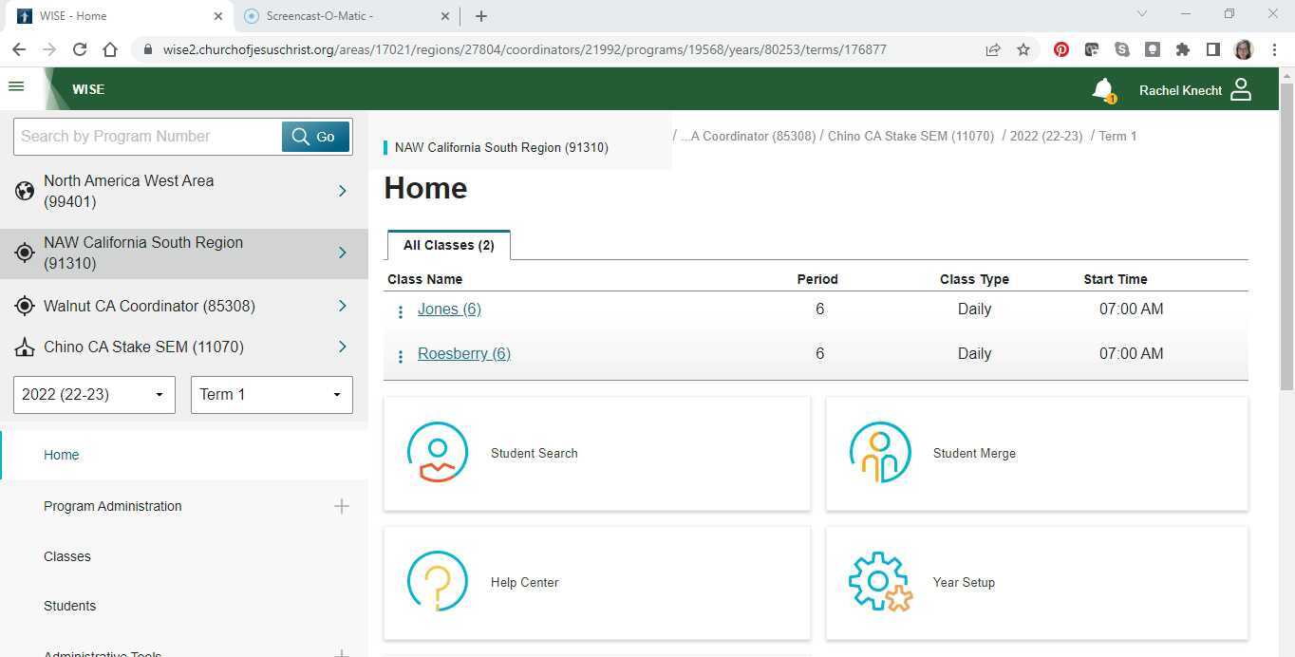
Task: Open the Rachel Knecht user profile icon
Action: [x=1240, y=89]
